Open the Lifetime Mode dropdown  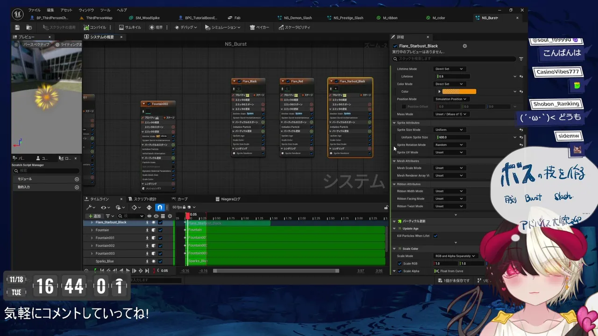[449, 69]
